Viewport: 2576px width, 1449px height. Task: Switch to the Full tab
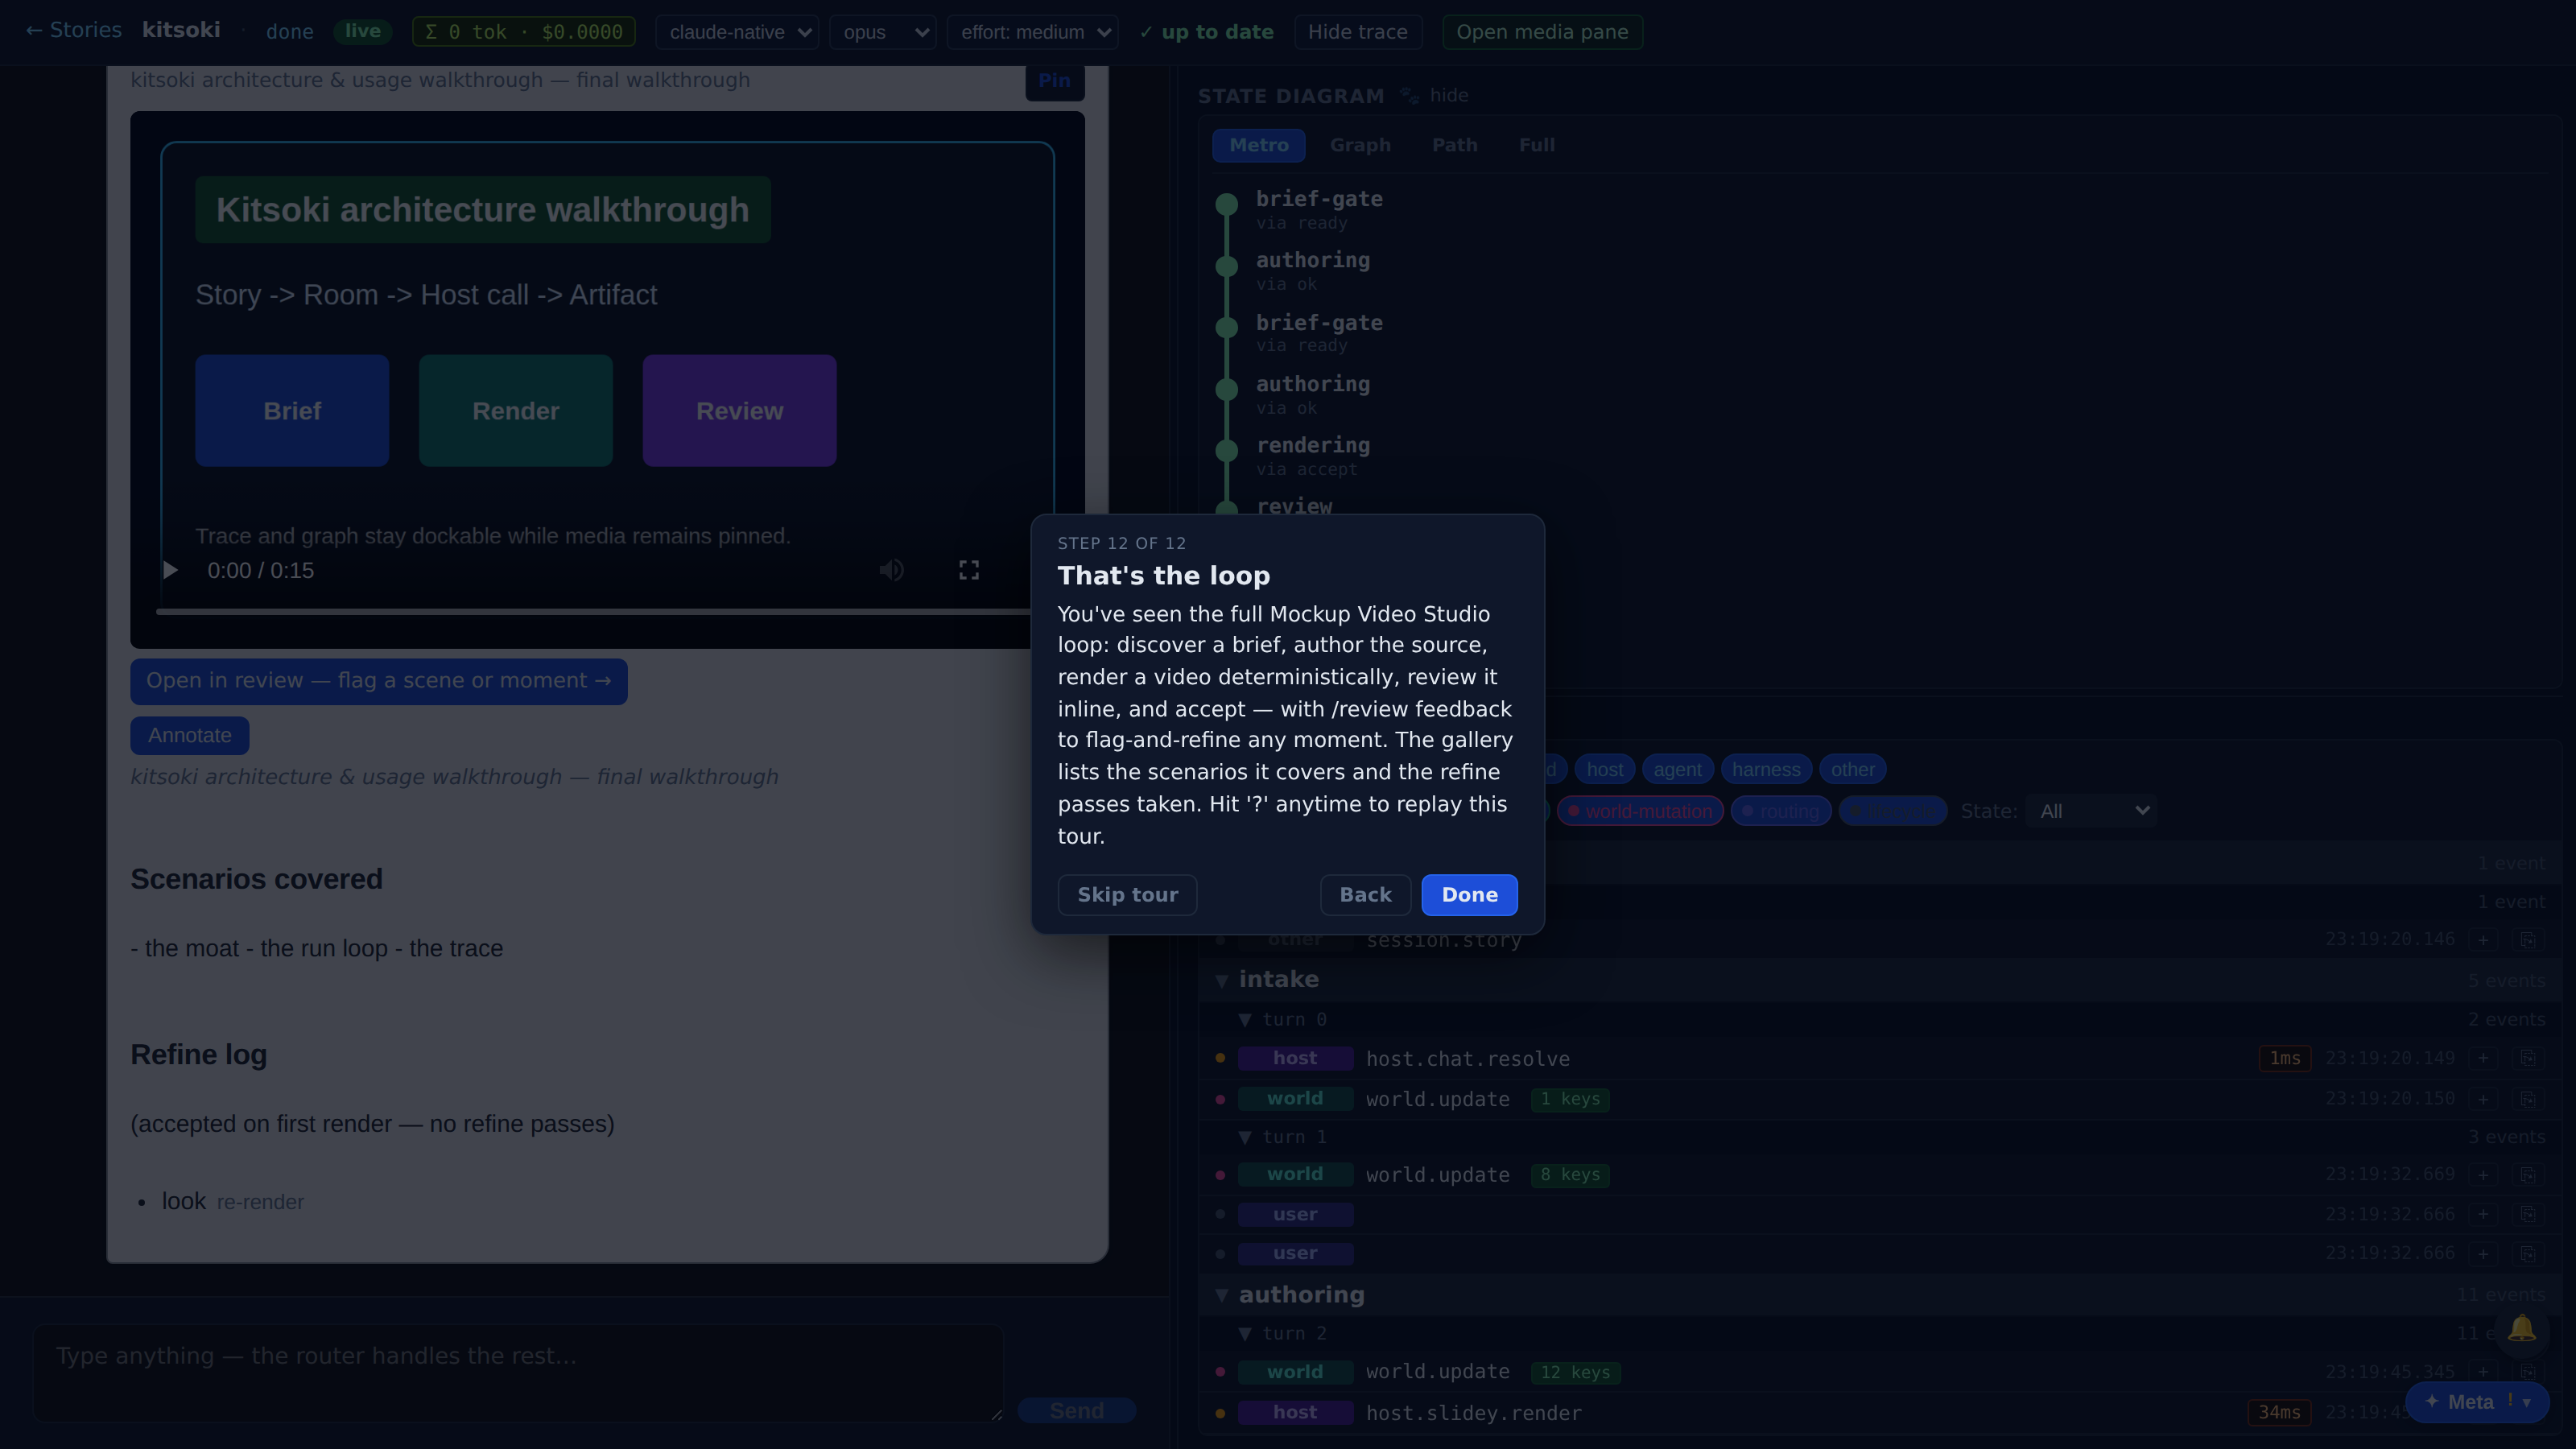[x=1536, y=145]
